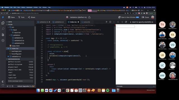Collapse the input folder
This screenshot has width=179, height=100.
click(x=13, y=30)
